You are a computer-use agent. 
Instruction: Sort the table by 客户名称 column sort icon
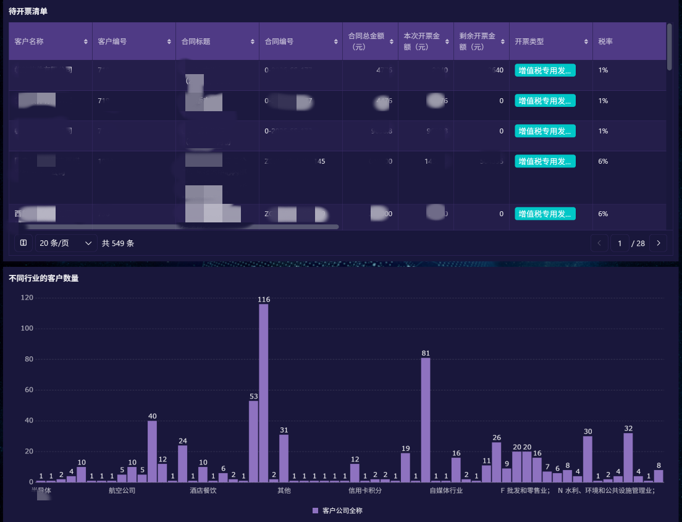[x=86, y=42]
